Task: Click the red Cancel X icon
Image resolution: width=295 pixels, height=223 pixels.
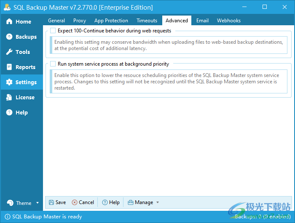Action: [75, 202]
